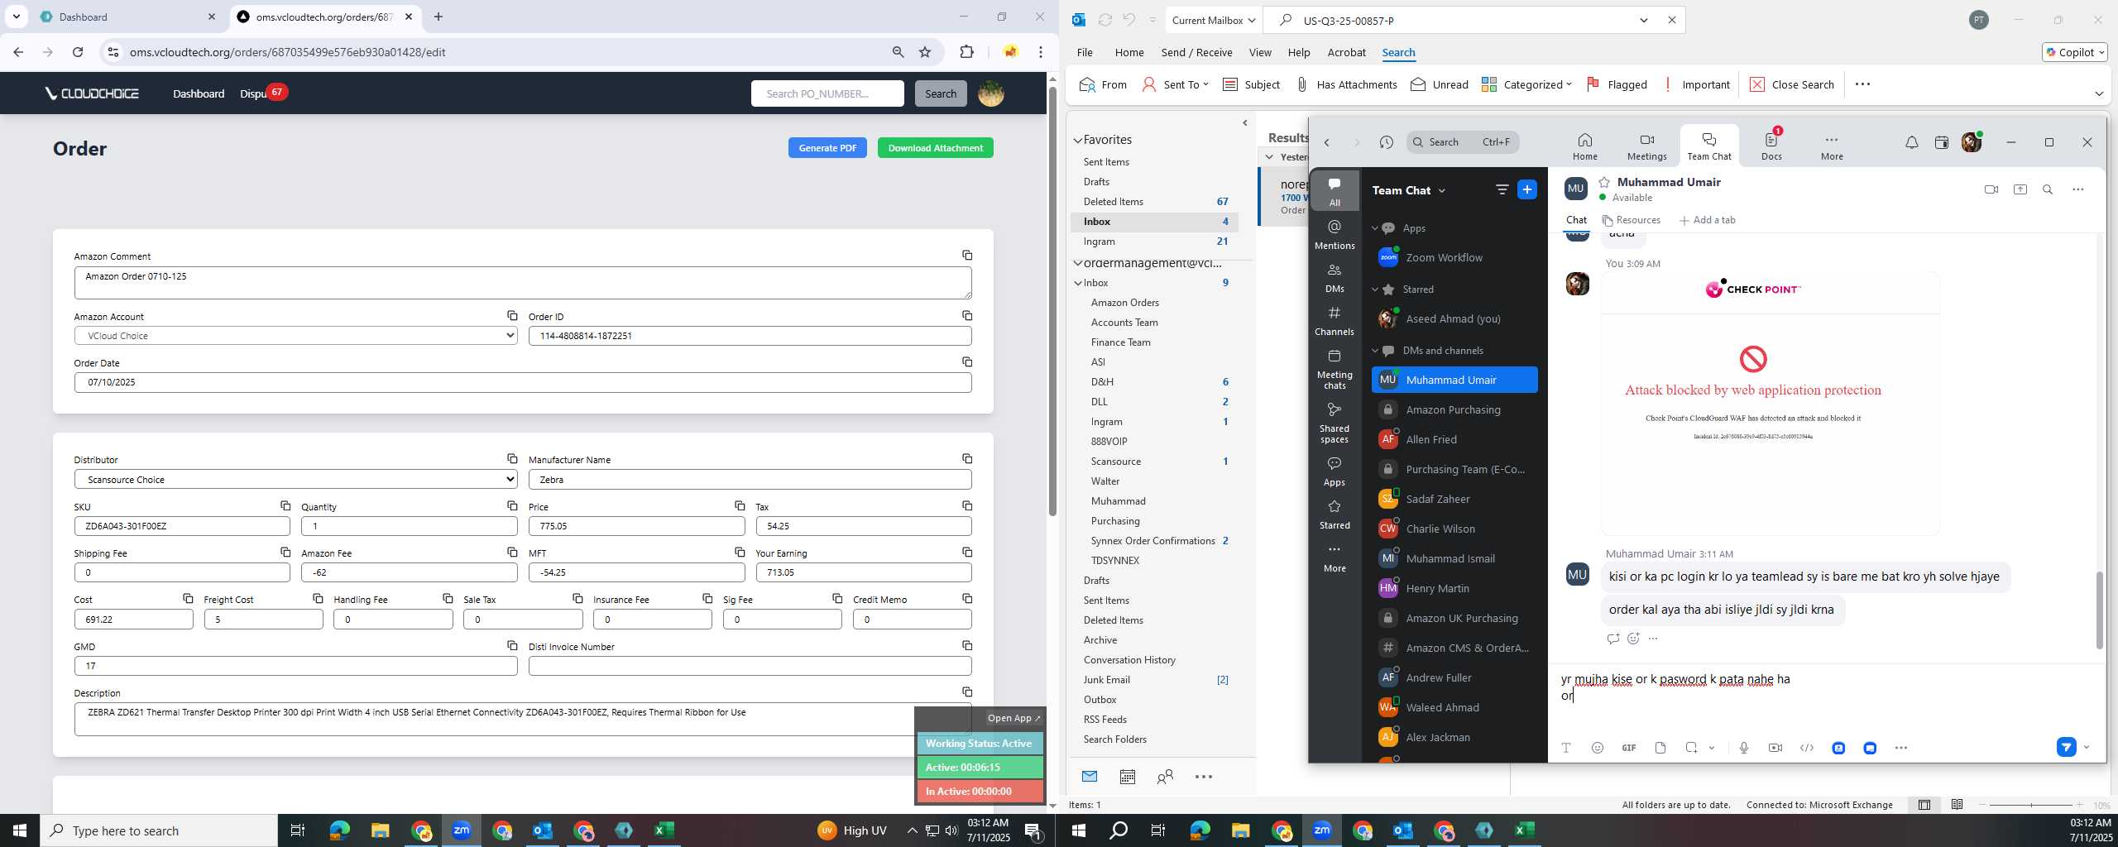2118x847 pixels.
Task: Switch to Outlook calendar view
Action: tap(1127, 777)
